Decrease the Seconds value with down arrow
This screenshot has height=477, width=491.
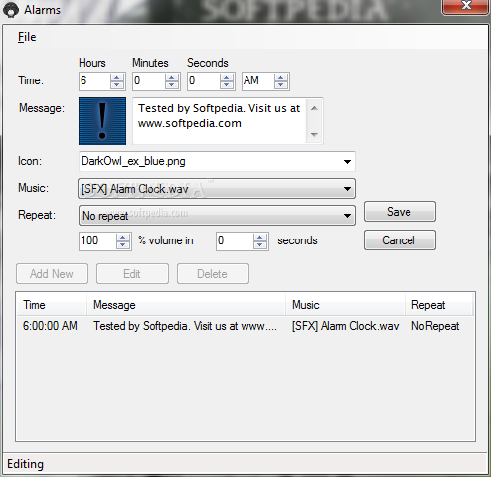tap(227, 84)
